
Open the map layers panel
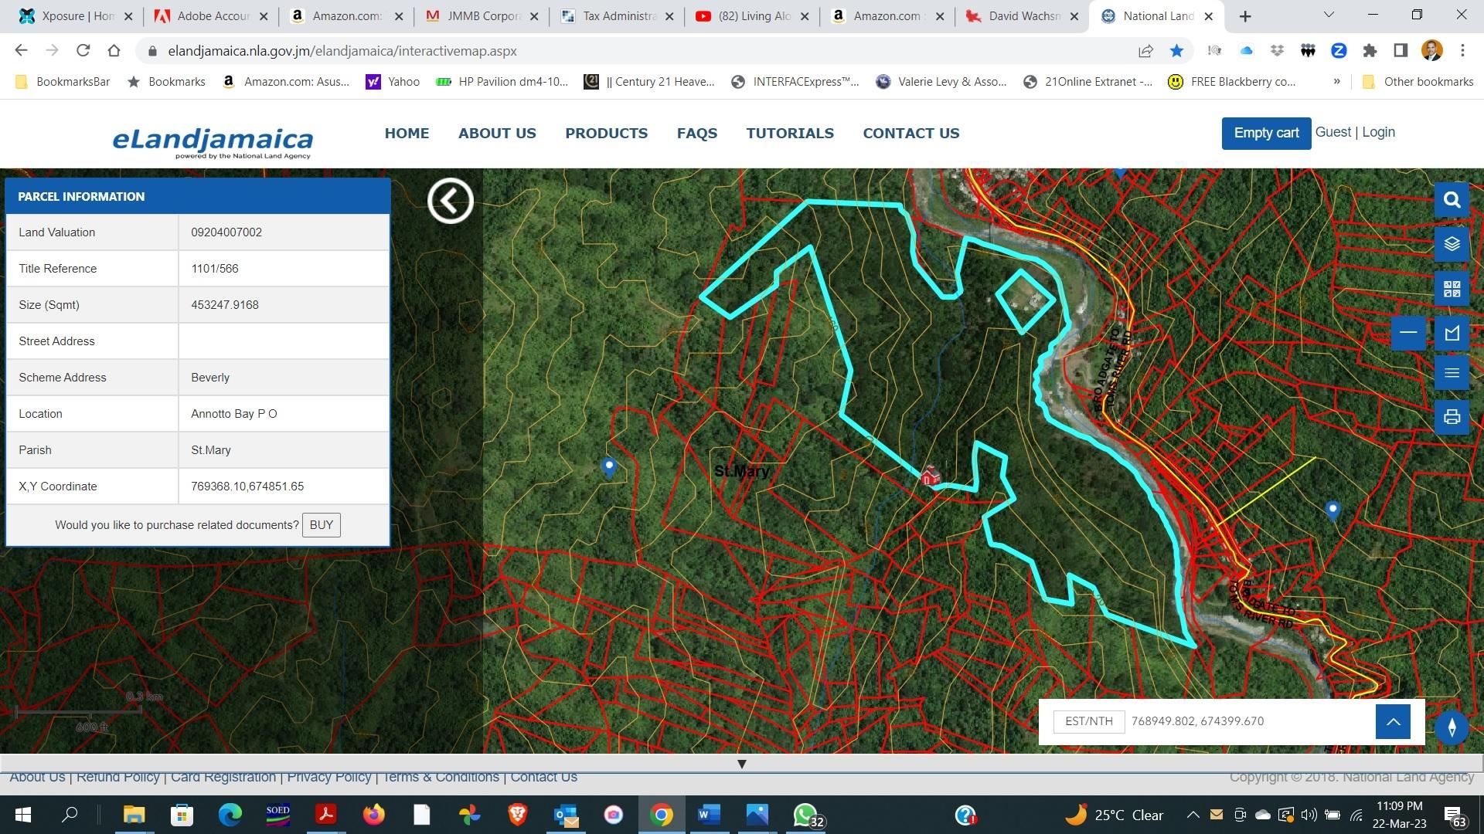click(x=1452, y=244)
